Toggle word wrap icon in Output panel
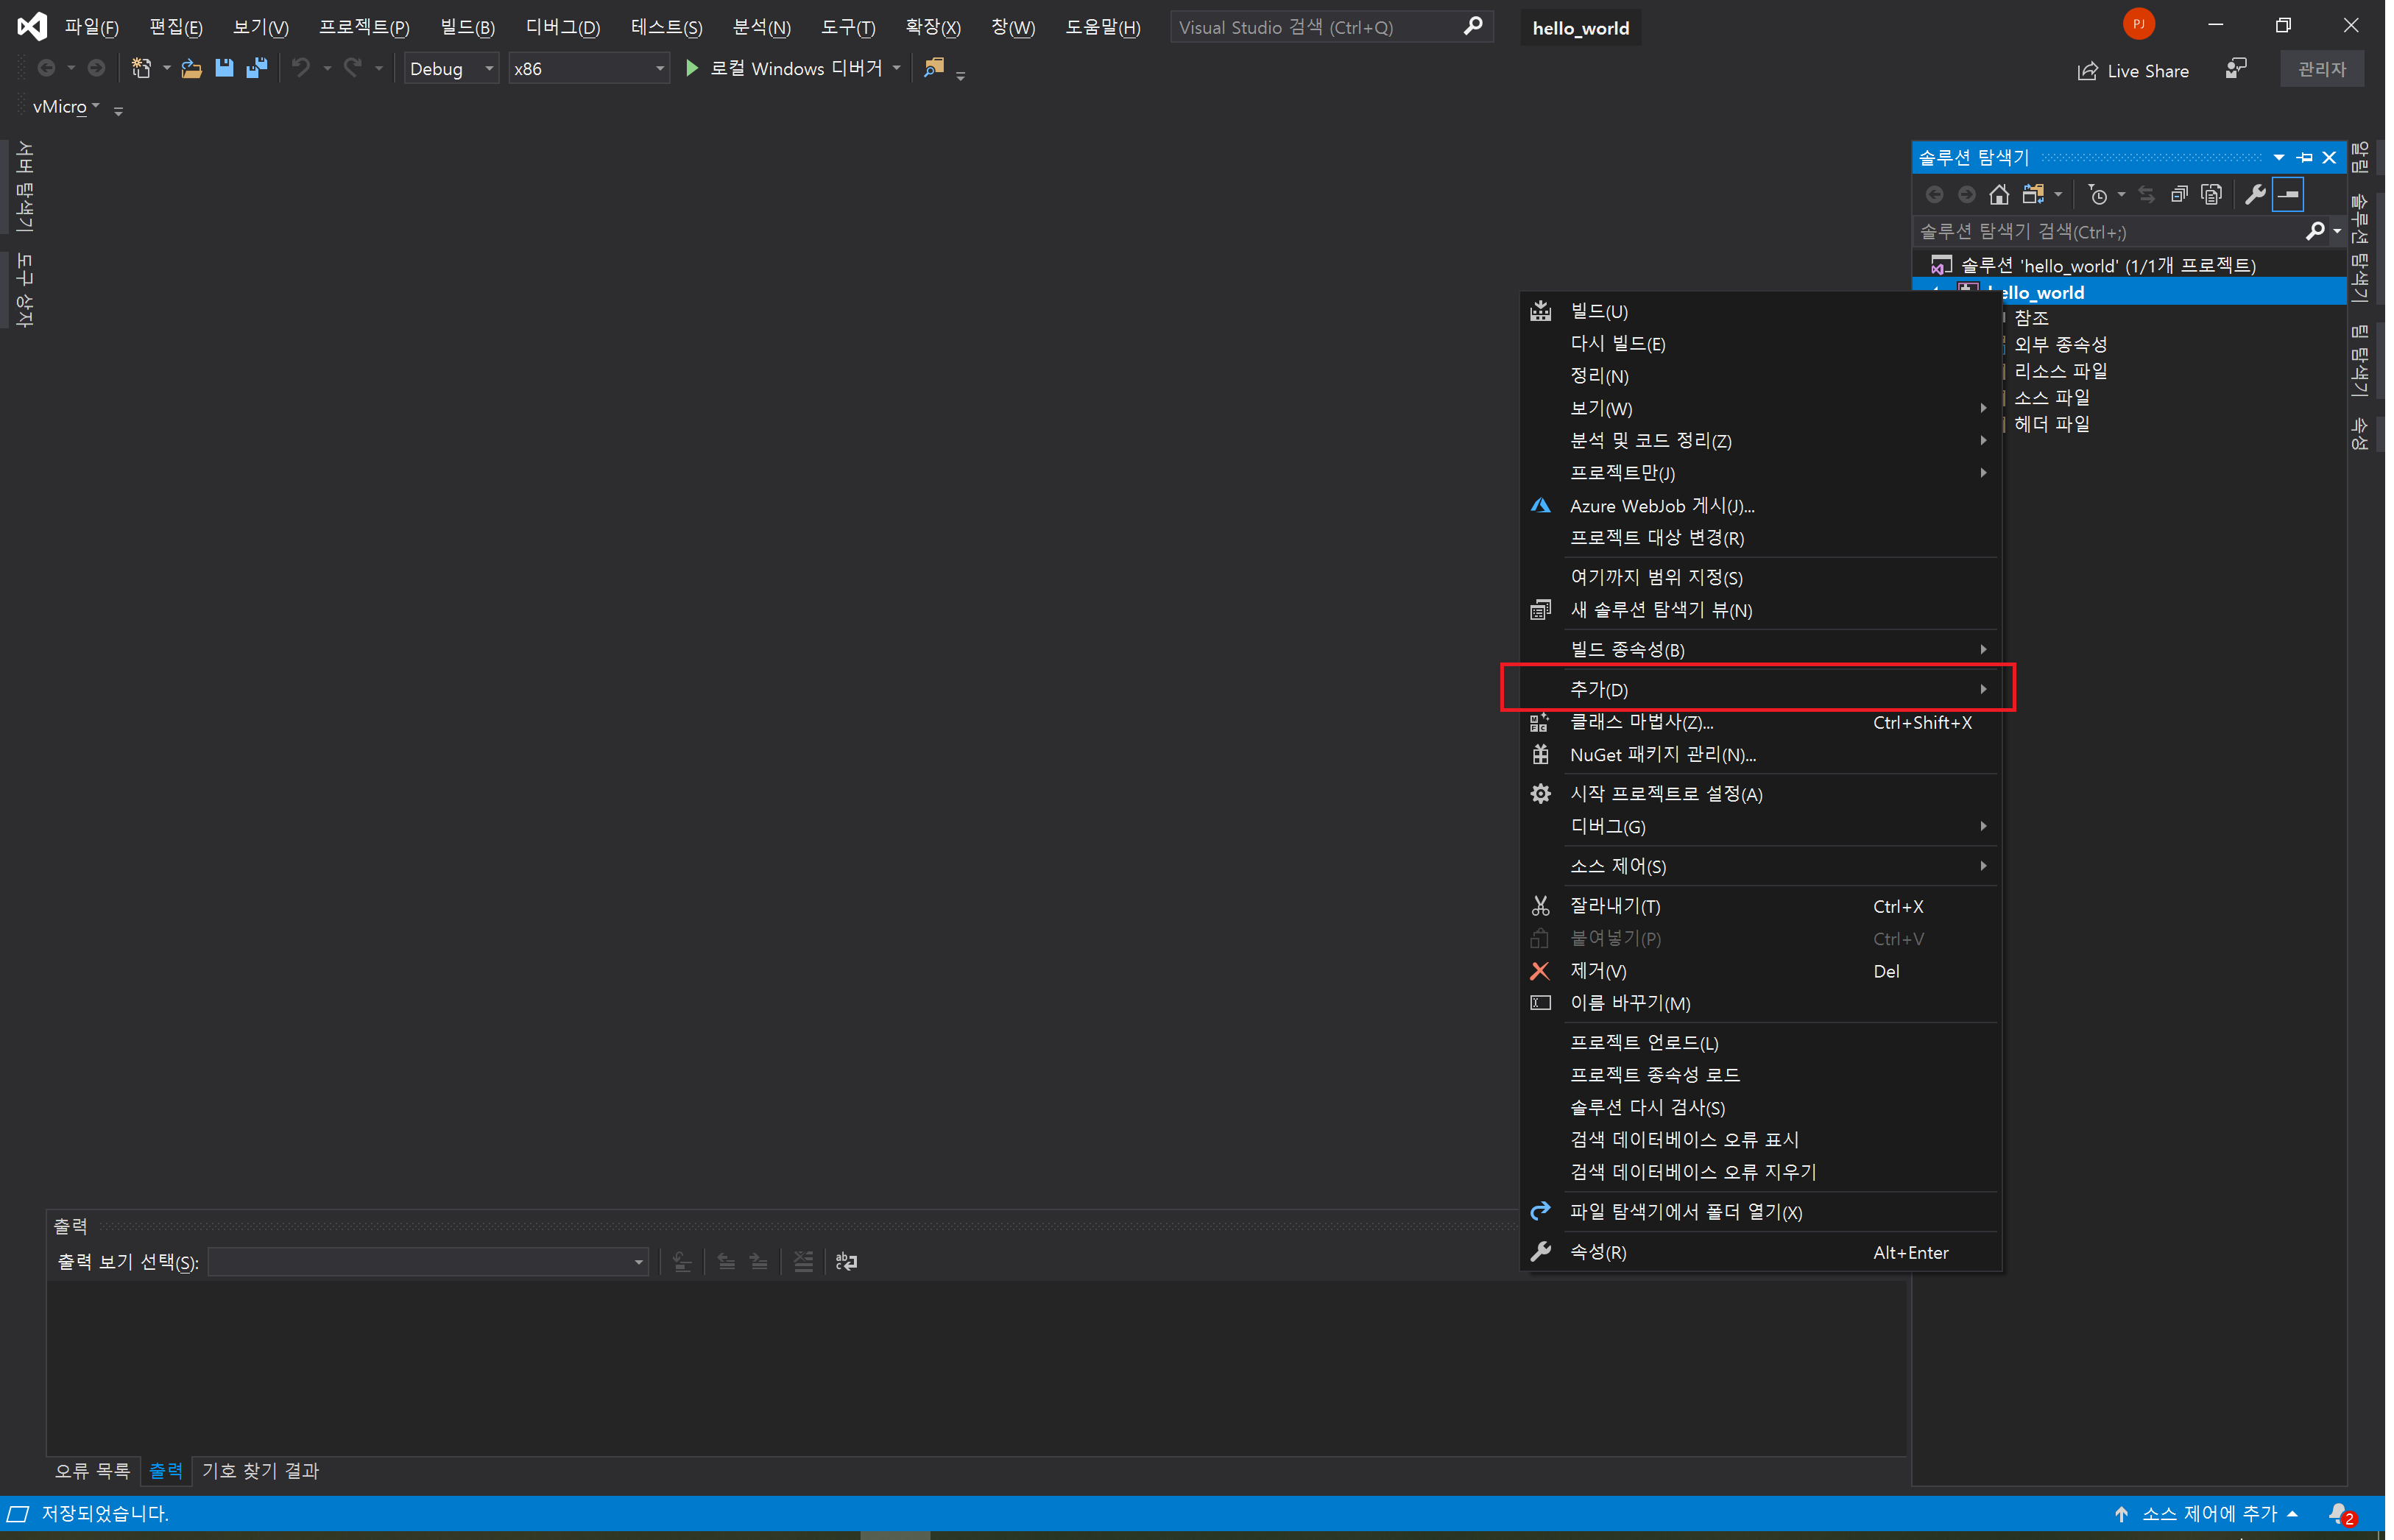The width and height of the screenshot is (2394, 1540). click(x=846, y=1262)
